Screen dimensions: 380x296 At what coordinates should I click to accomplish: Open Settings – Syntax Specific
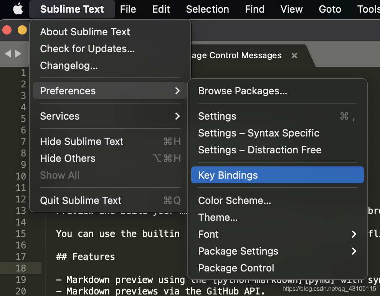tap(258, 133)
